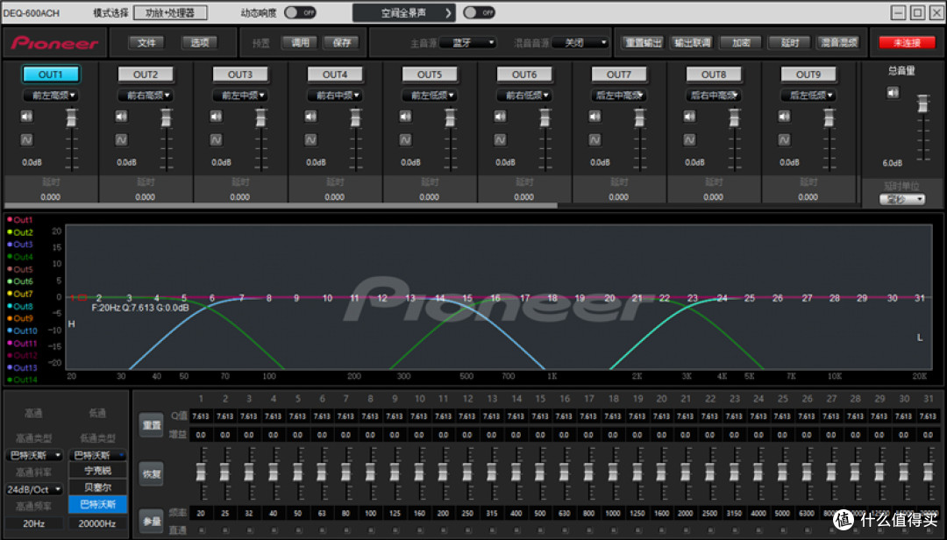The height and width of the screenshot is (540, 947).
Task: Click the red 未连接 connection button
Action: [x=908, y=43]
